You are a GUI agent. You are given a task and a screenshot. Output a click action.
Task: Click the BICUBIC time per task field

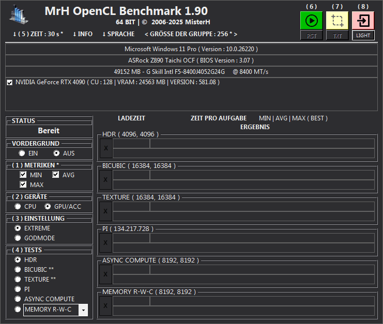click(x=262, y=175)
